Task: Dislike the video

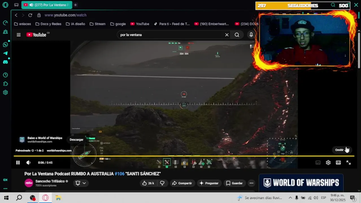Action: (162, 183)
